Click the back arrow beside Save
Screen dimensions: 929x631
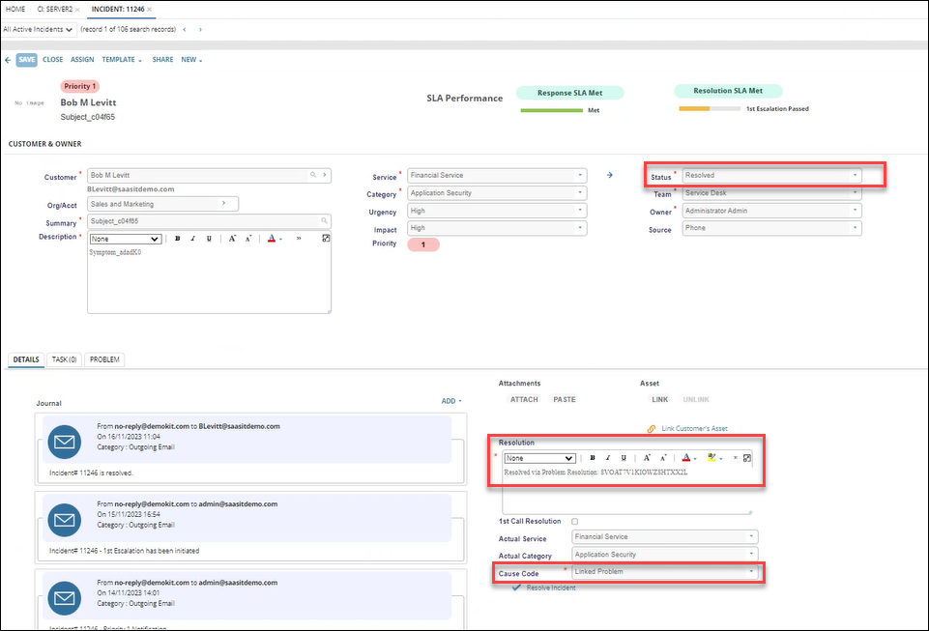[8, 60]
